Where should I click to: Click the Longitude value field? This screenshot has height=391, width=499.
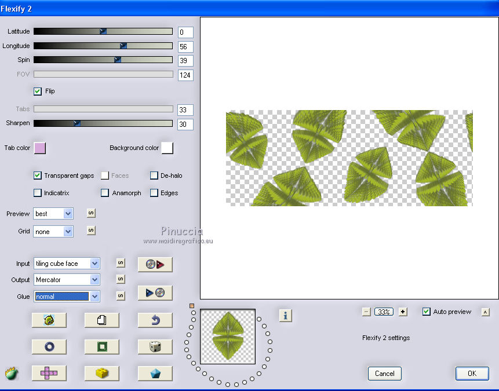(185, 47)
